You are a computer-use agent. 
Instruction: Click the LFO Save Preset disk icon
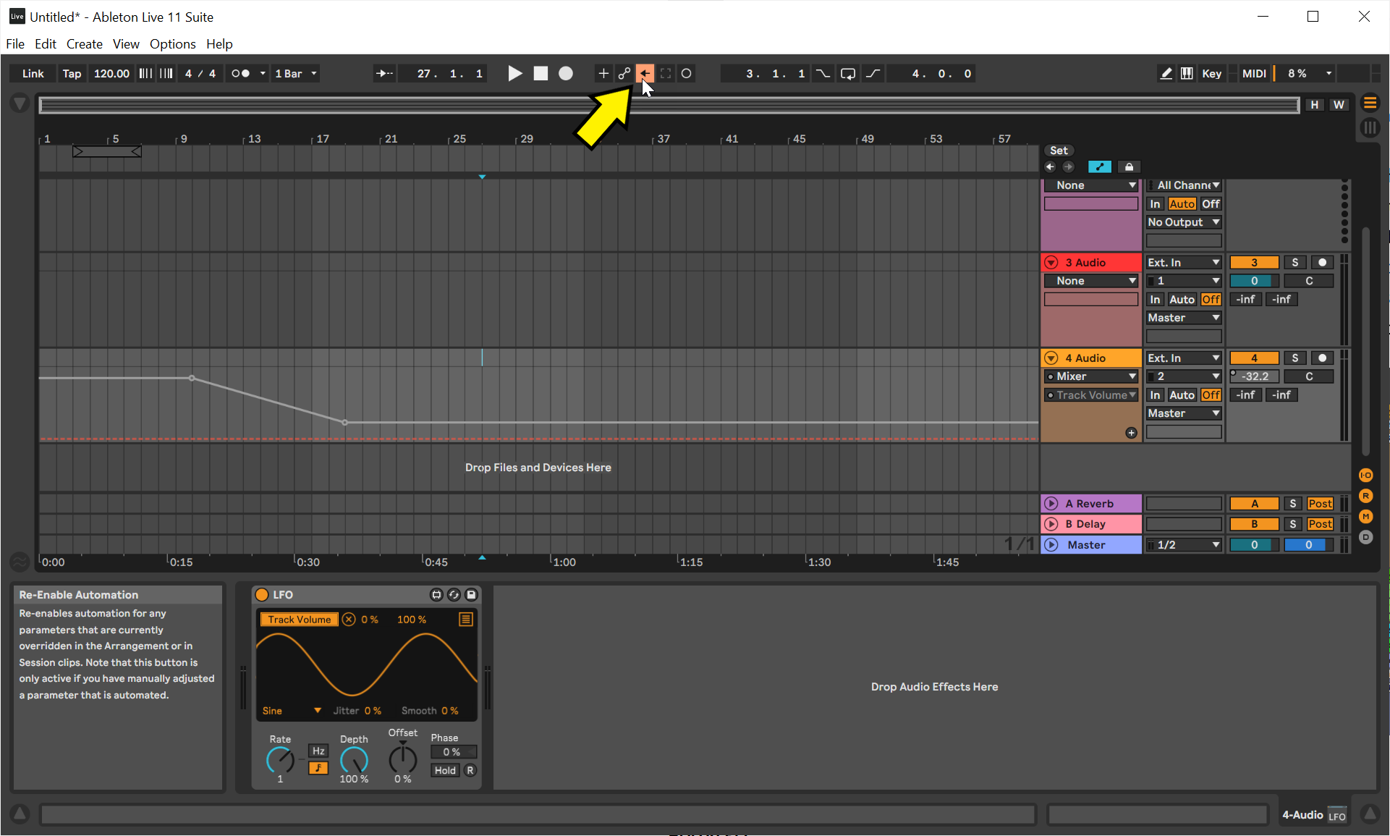[x=471, y=595]
